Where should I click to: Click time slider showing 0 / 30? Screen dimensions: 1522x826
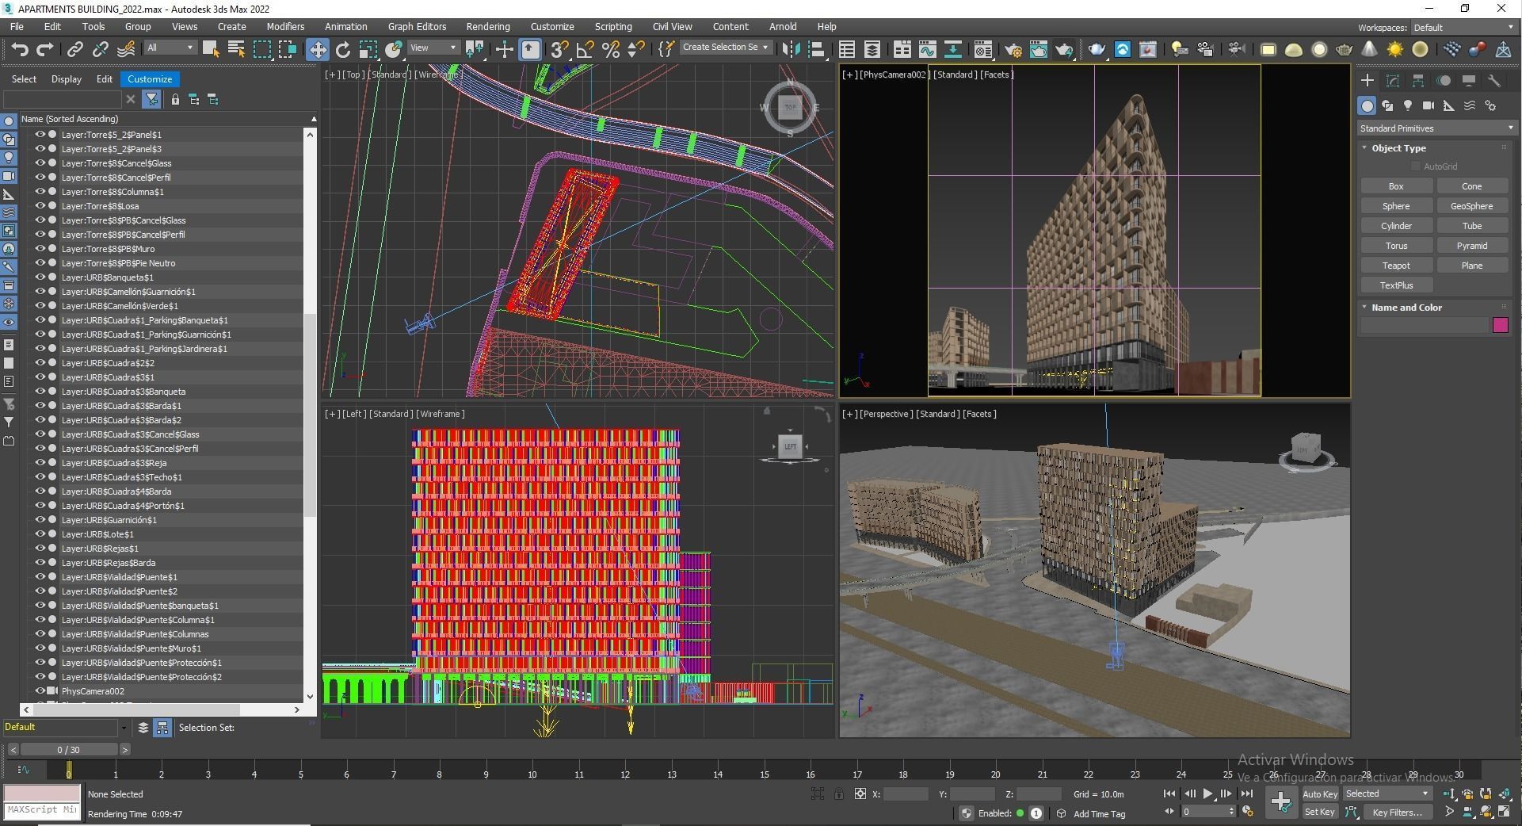tap(68, 750)
